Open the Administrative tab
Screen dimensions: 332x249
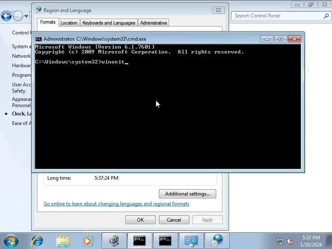(x=154, y=23)
